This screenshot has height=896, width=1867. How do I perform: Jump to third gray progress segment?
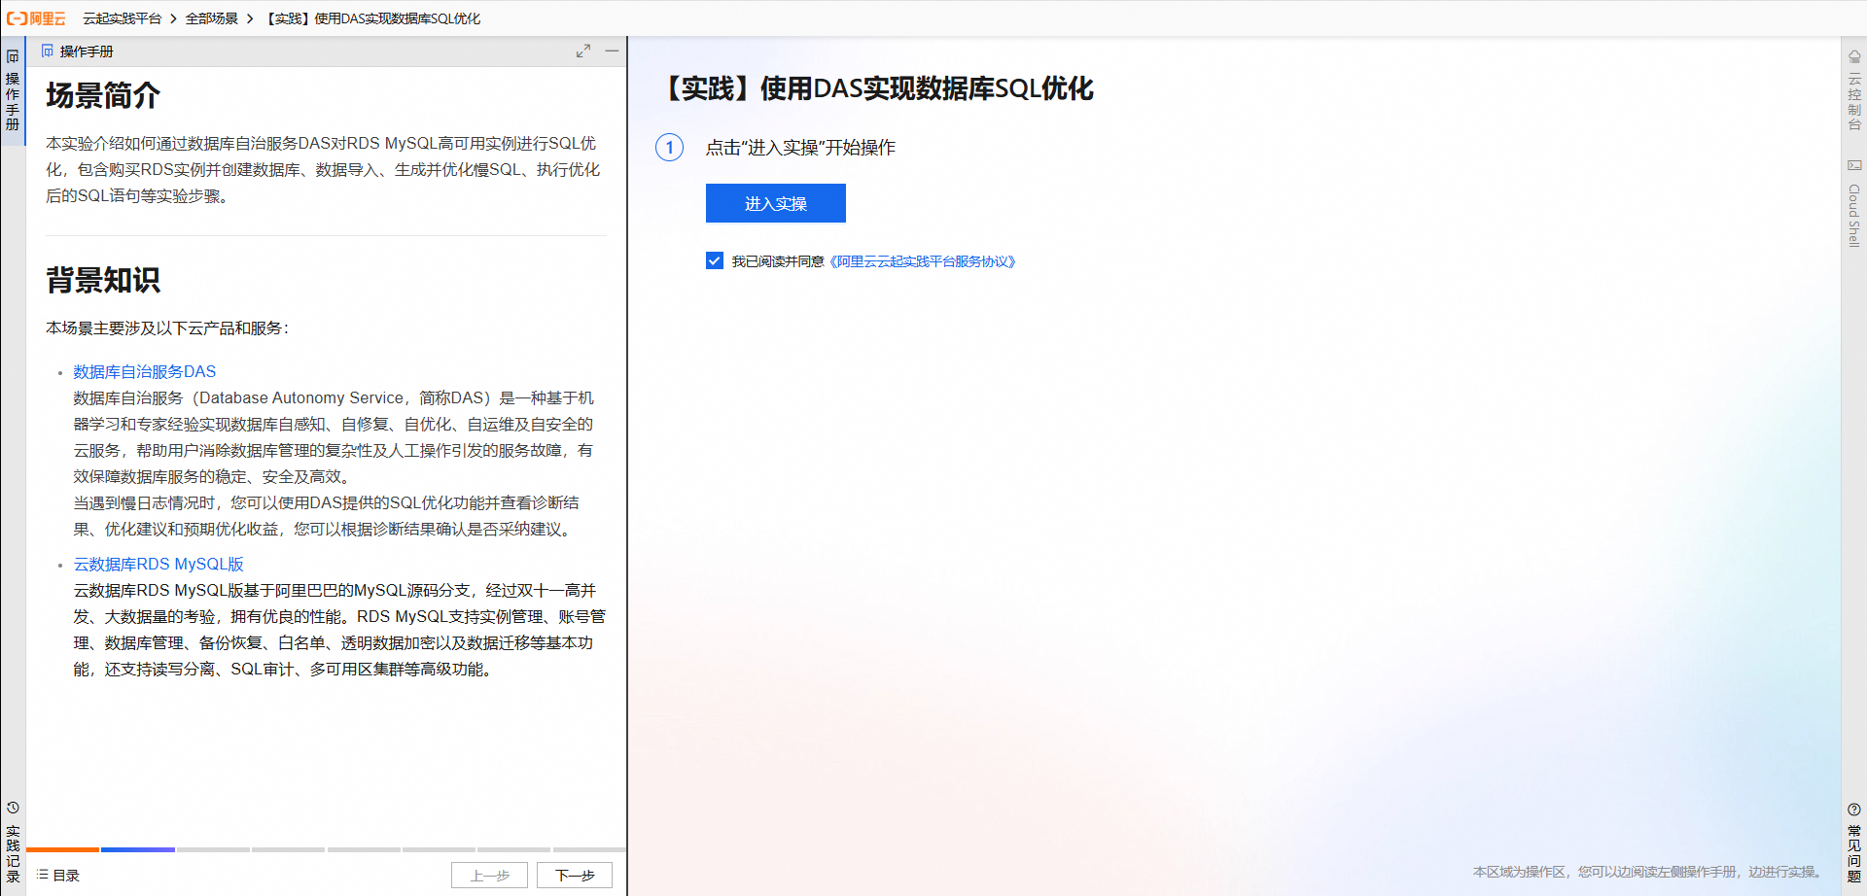(213, 849)
